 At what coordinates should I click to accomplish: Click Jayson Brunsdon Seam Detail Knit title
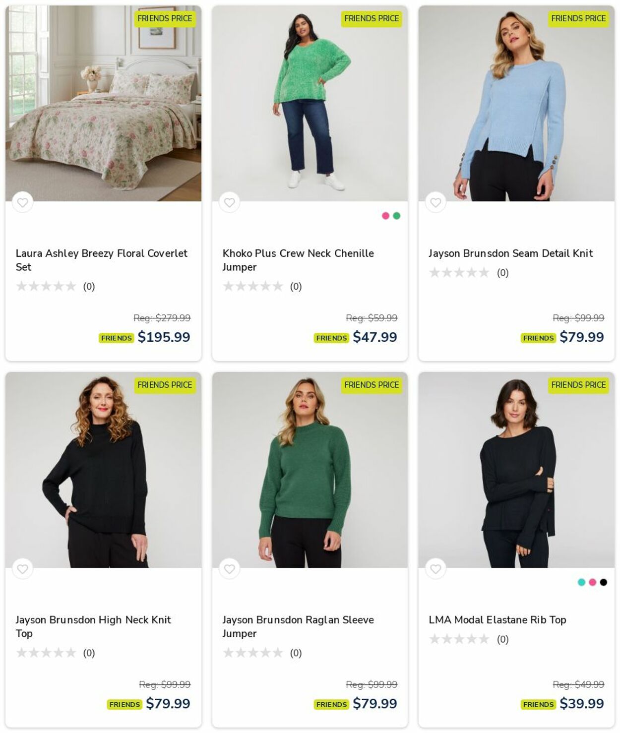pos(510,253)
